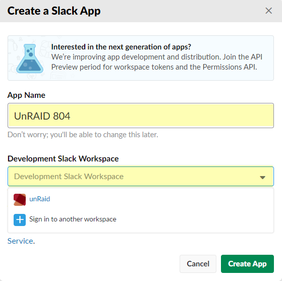282x281 pixels.
Task: Click the Create App button
Action: 247,264
